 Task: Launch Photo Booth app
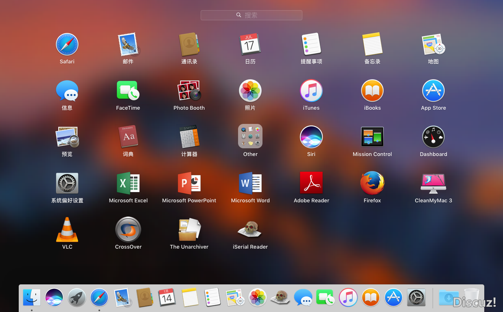point(189,91)
